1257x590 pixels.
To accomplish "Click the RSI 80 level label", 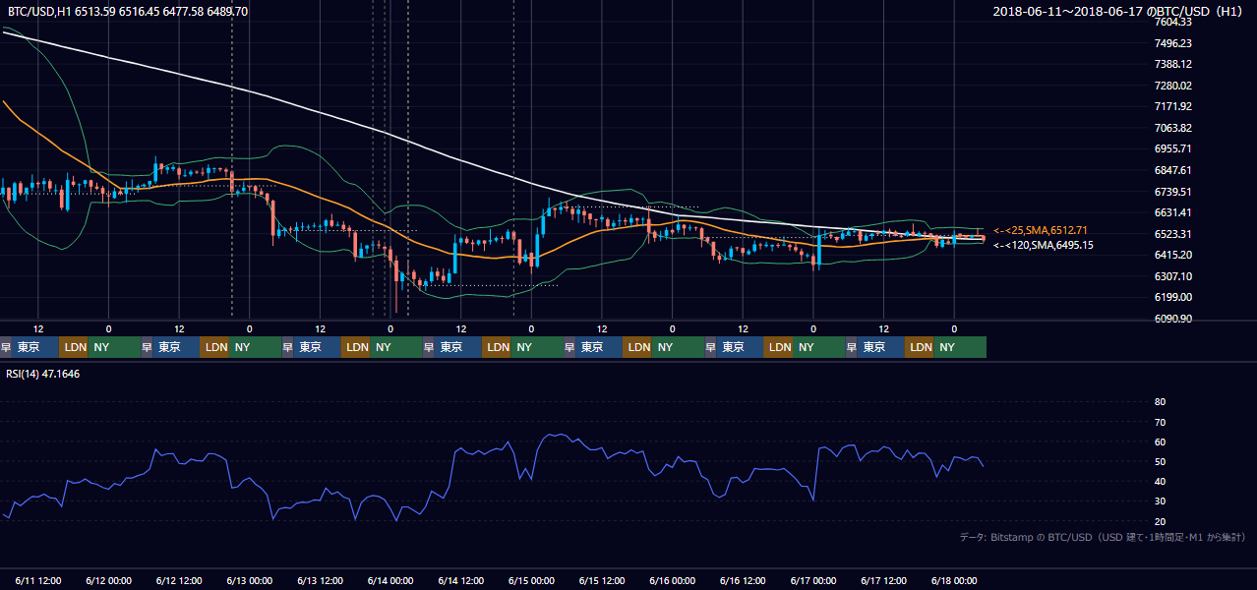I will 1160,402.
